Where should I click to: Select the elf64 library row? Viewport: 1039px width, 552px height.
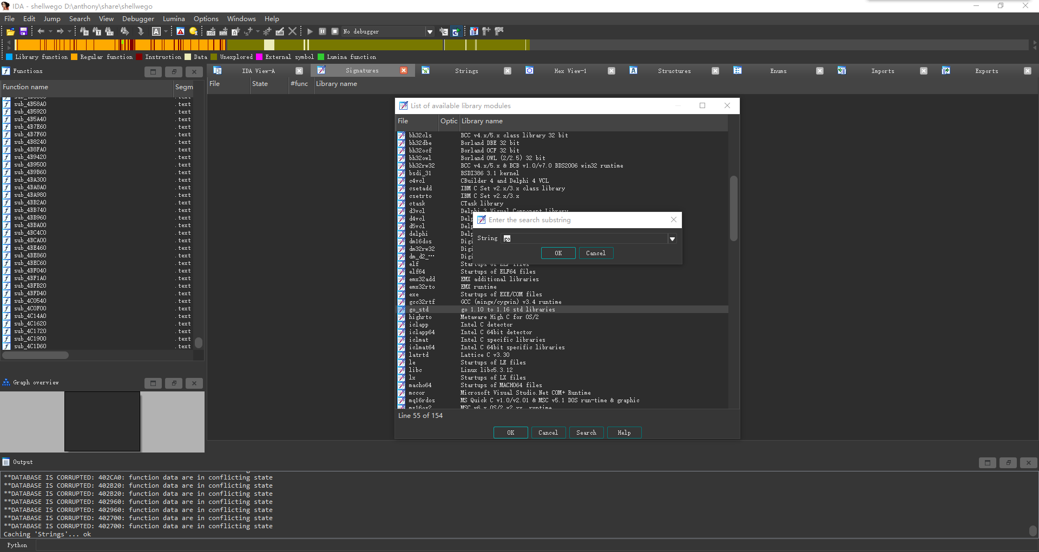(x=563, y=272)
